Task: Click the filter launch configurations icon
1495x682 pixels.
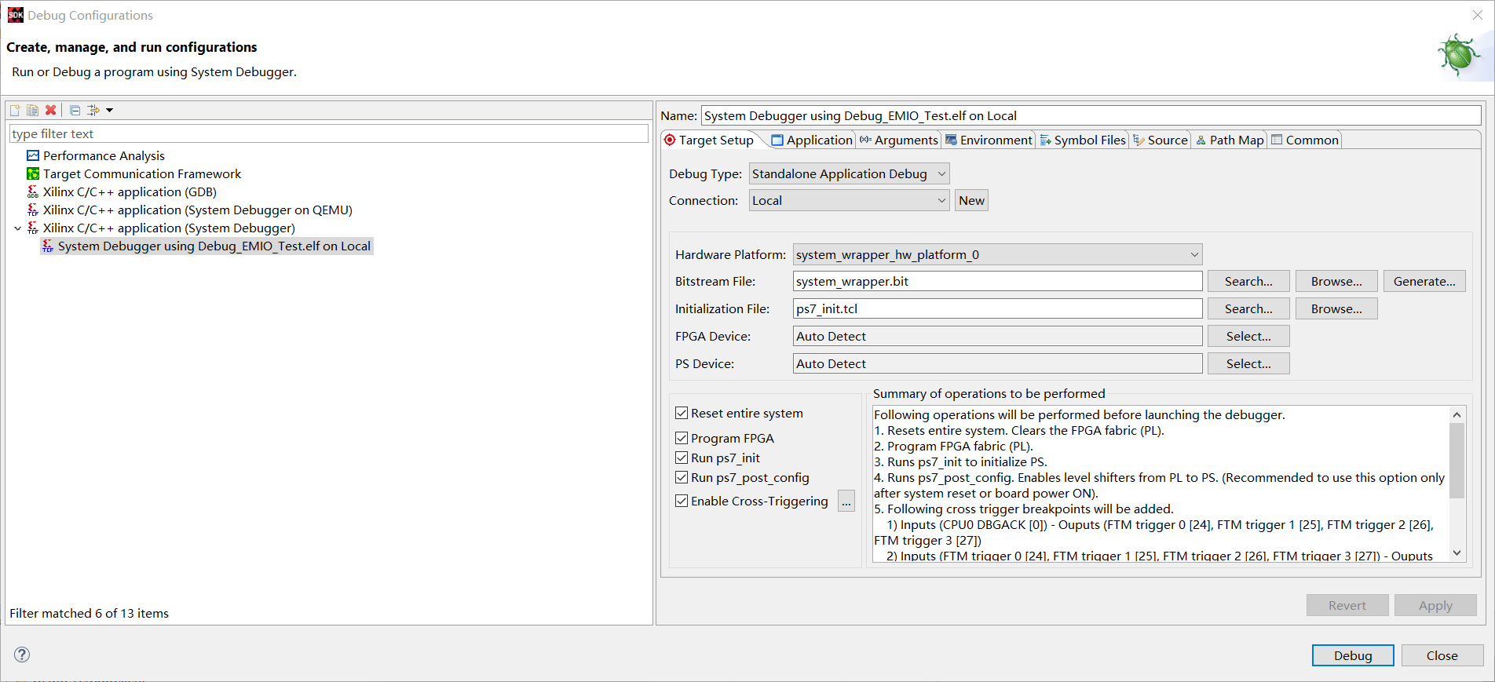Action: pyautogui.click(x=93, y=111)
